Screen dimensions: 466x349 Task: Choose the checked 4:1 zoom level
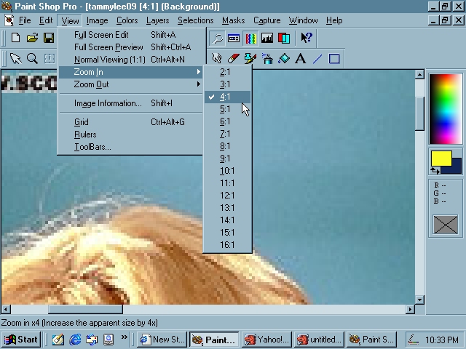226,97
